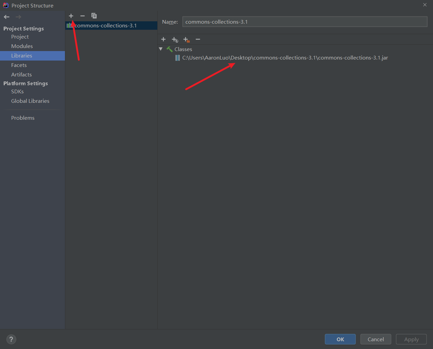
Task: Click the jar file icon
Action: pos(178,58)
